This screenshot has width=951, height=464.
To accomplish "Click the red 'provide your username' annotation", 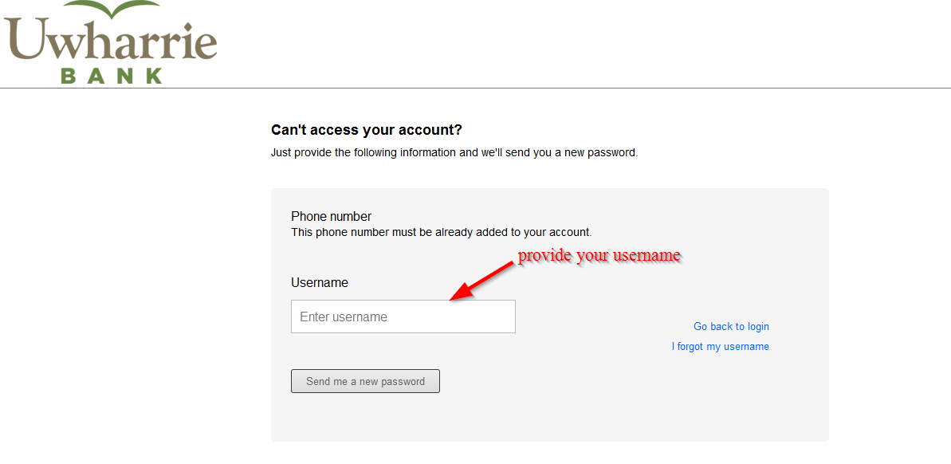I will [599, 256].
